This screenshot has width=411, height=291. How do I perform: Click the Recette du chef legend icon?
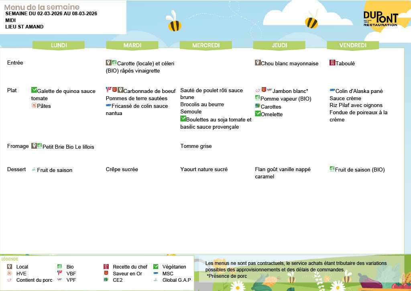click(106, 267)
